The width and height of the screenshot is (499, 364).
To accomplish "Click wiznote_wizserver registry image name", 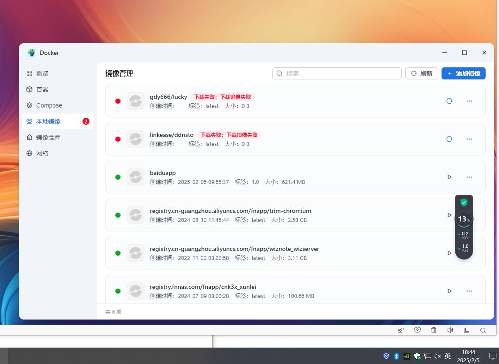I will tap(234, 249).
